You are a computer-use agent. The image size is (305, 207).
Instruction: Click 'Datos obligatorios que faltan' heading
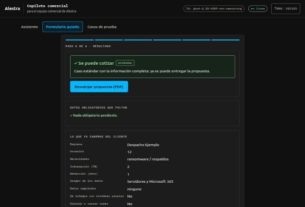(99, 108)
